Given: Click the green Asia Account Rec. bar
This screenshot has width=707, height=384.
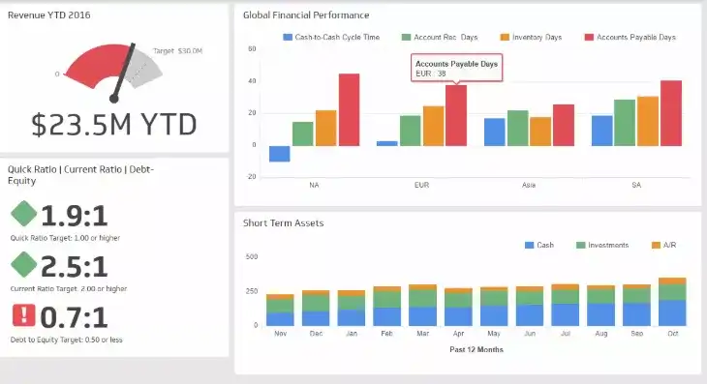Looking at the screenshot, I should [x=517, y=129].
